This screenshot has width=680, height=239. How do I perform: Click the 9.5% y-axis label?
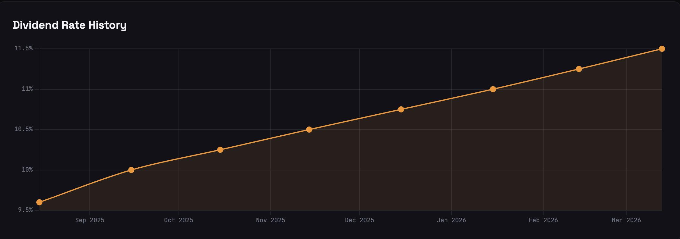[25, 210]
